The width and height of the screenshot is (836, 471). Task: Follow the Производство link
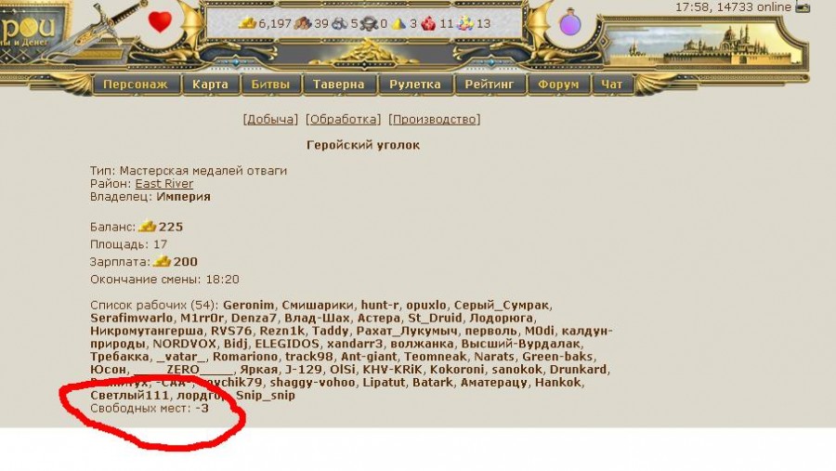pos(434,120)
